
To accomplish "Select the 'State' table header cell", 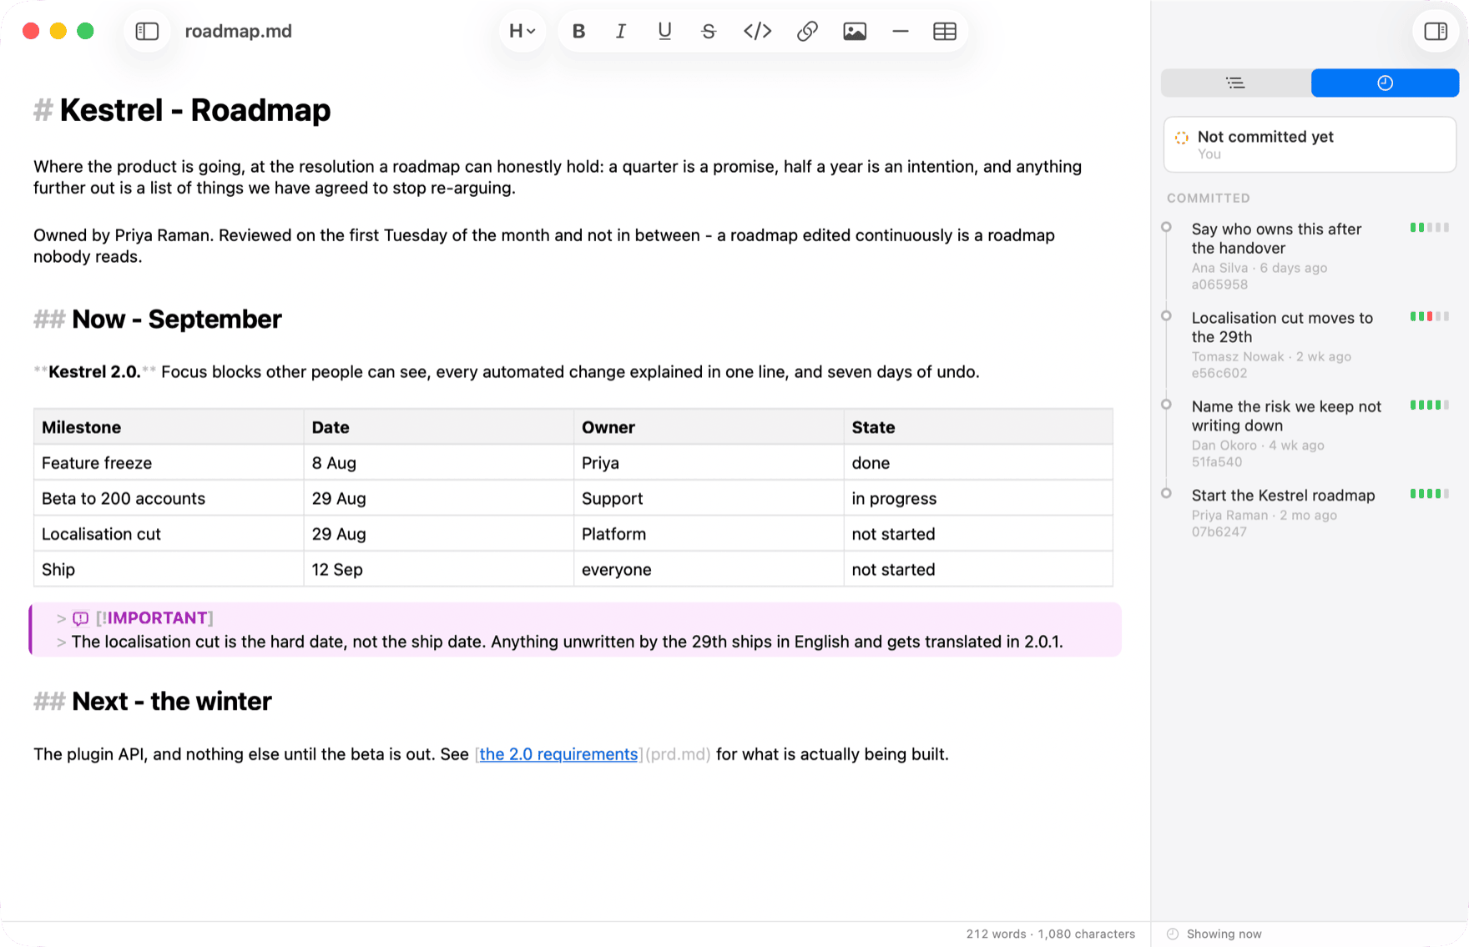I will [978, 427].
